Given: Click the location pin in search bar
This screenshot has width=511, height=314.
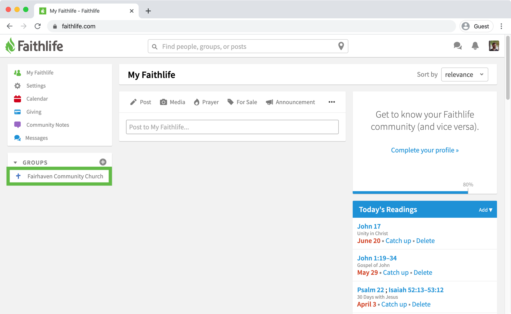Looking at the screenshot, I should (341, 46).
